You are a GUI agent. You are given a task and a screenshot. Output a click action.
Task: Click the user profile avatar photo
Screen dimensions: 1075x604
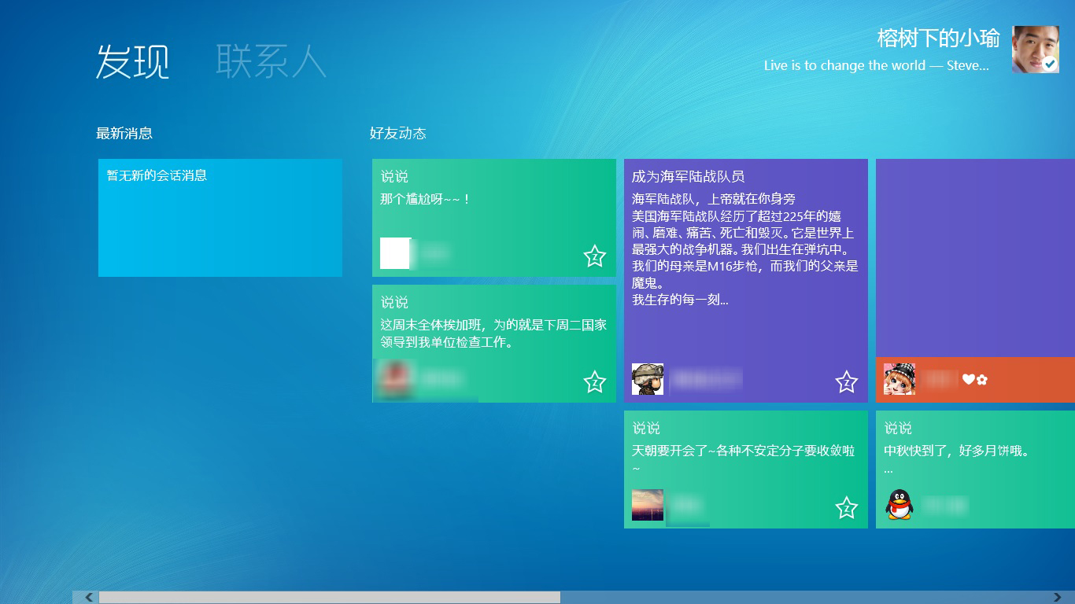point(1035,50)
